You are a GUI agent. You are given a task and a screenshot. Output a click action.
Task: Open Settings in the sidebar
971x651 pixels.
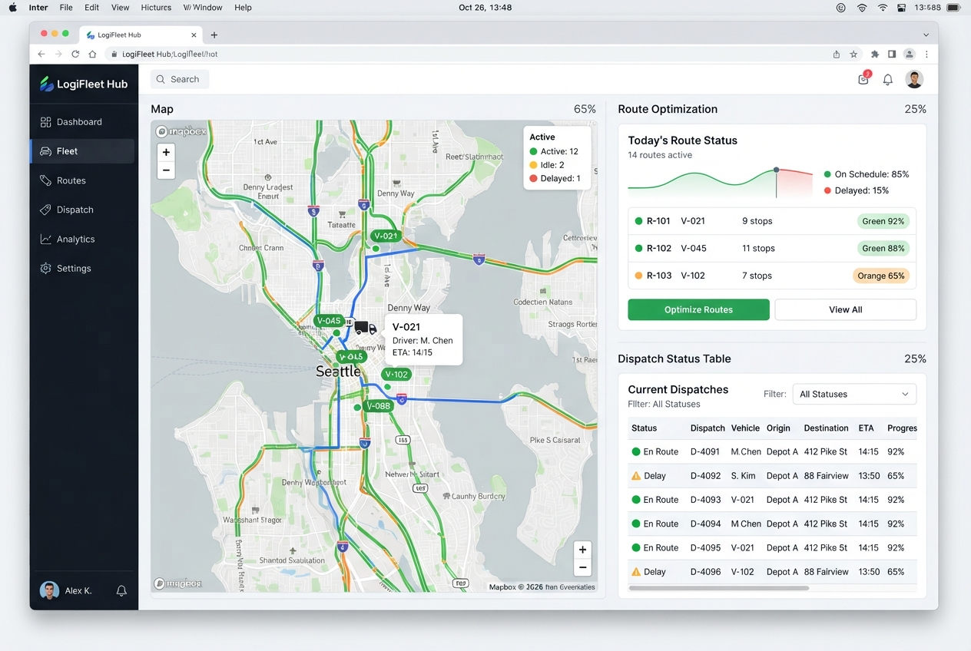pyautogui.click(x=83, y=268)
